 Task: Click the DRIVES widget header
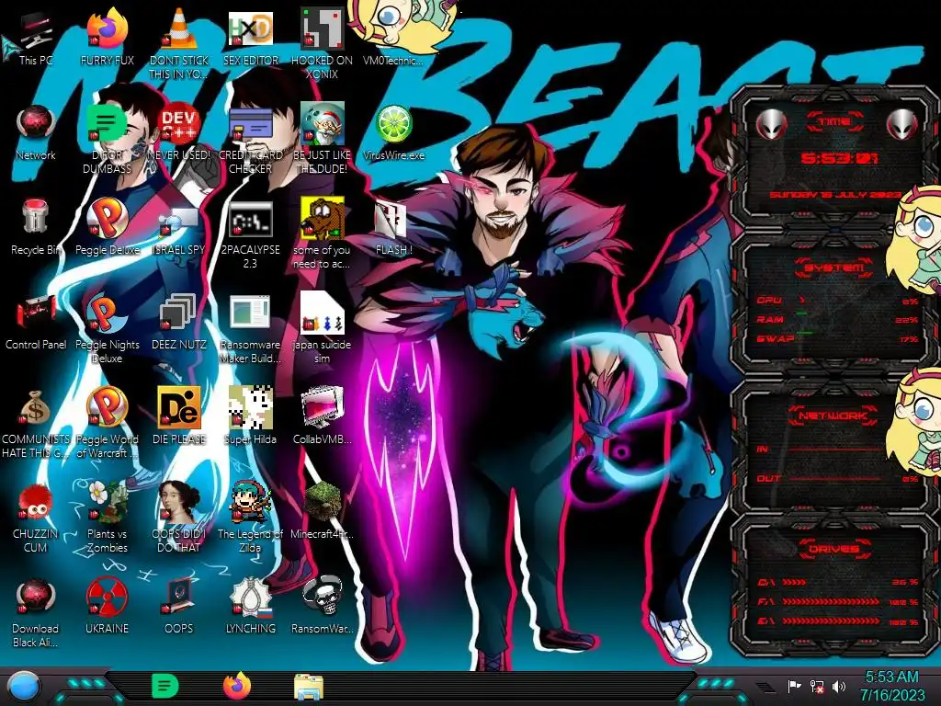(833, 548)
